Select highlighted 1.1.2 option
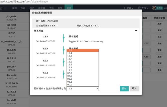This screenshot has width=167, height=107. [x=83, y=50]
